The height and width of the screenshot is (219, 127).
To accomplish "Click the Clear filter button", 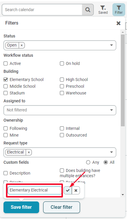I will (62, 207).
